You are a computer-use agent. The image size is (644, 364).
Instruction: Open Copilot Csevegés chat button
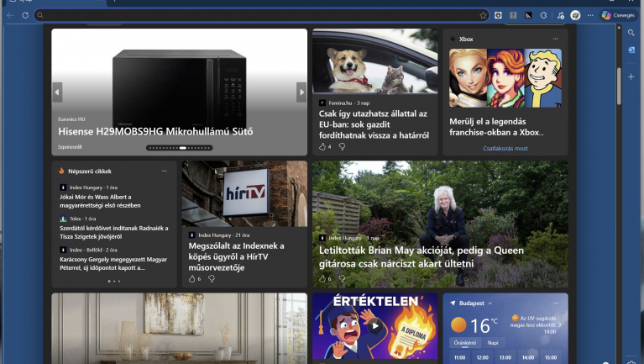618,15
